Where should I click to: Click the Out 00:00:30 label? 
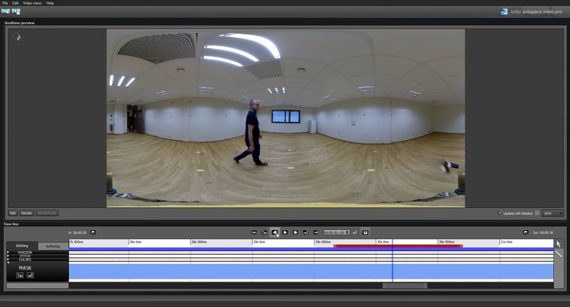543,232
